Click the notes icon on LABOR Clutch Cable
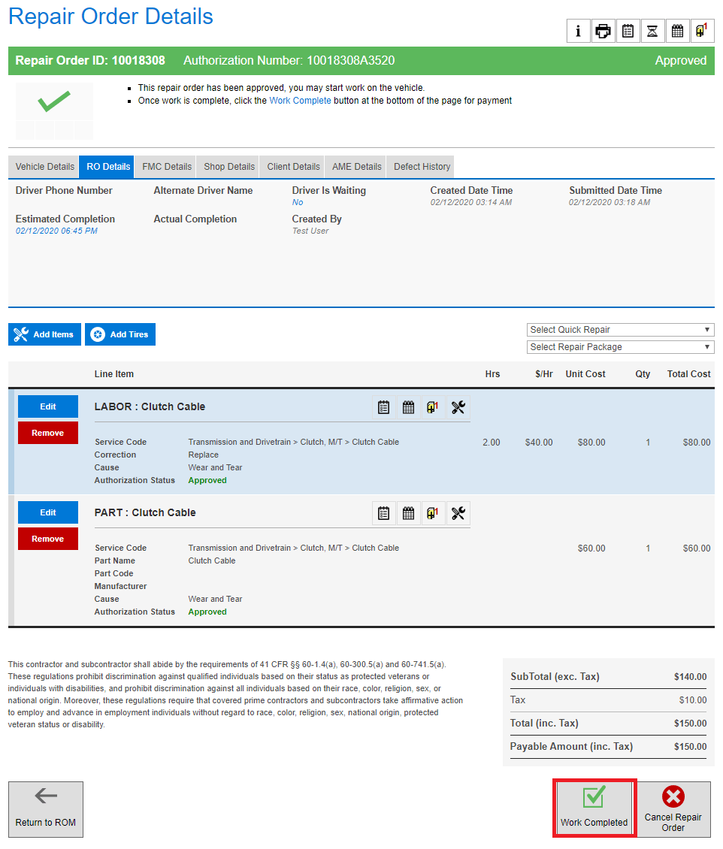Screen dimensions: 723x849 click(x=383, y=406)
